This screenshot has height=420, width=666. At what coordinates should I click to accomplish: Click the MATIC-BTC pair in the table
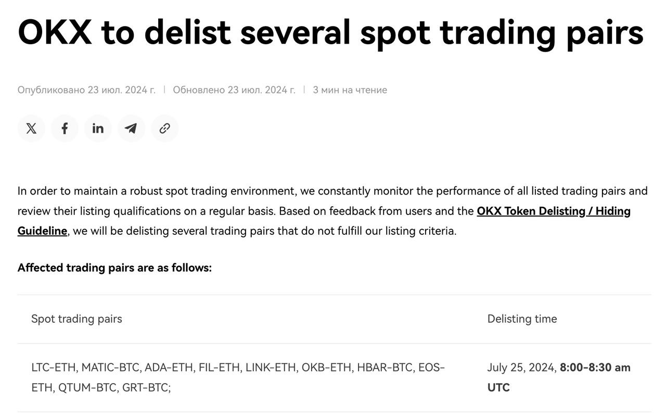point(110,368)
